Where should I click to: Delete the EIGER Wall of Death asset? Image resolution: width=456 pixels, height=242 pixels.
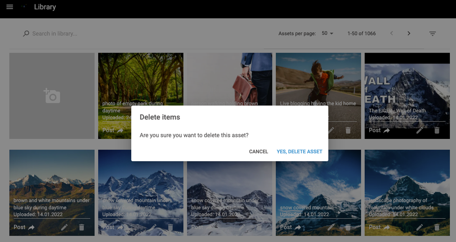tap(436, 131)
